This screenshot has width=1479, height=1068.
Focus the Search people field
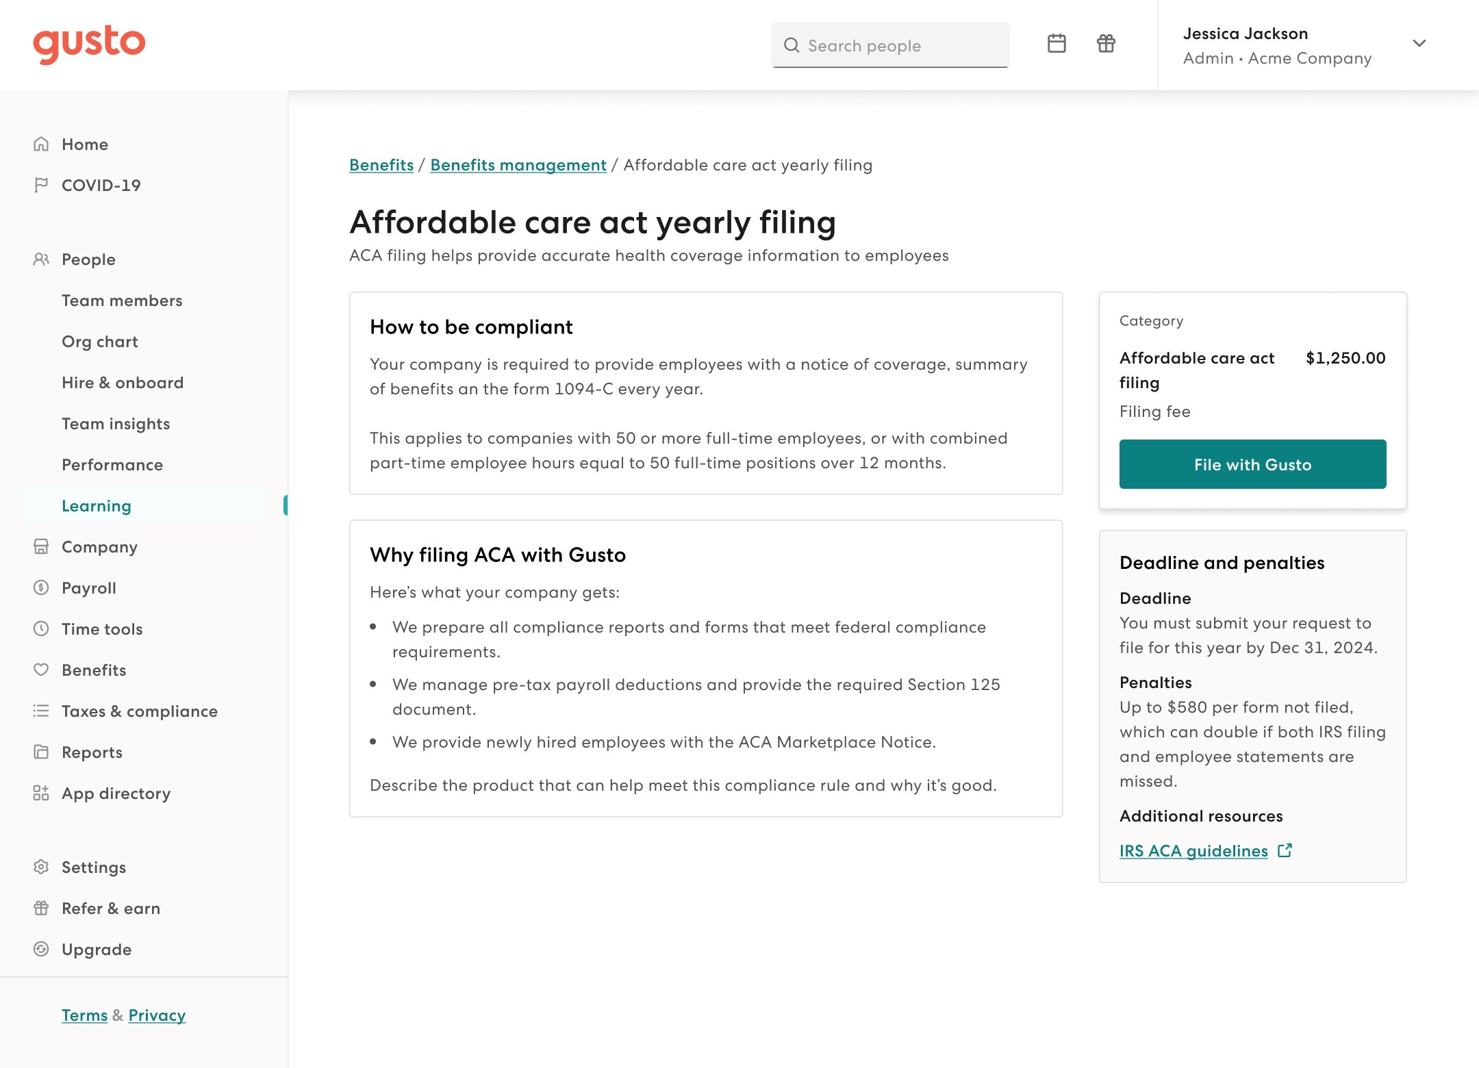890,46
